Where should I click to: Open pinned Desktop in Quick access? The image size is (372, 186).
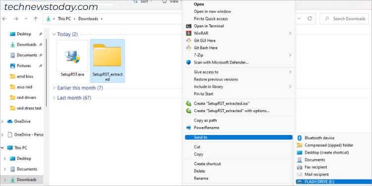pyautogui.click(x=24, y=34)
